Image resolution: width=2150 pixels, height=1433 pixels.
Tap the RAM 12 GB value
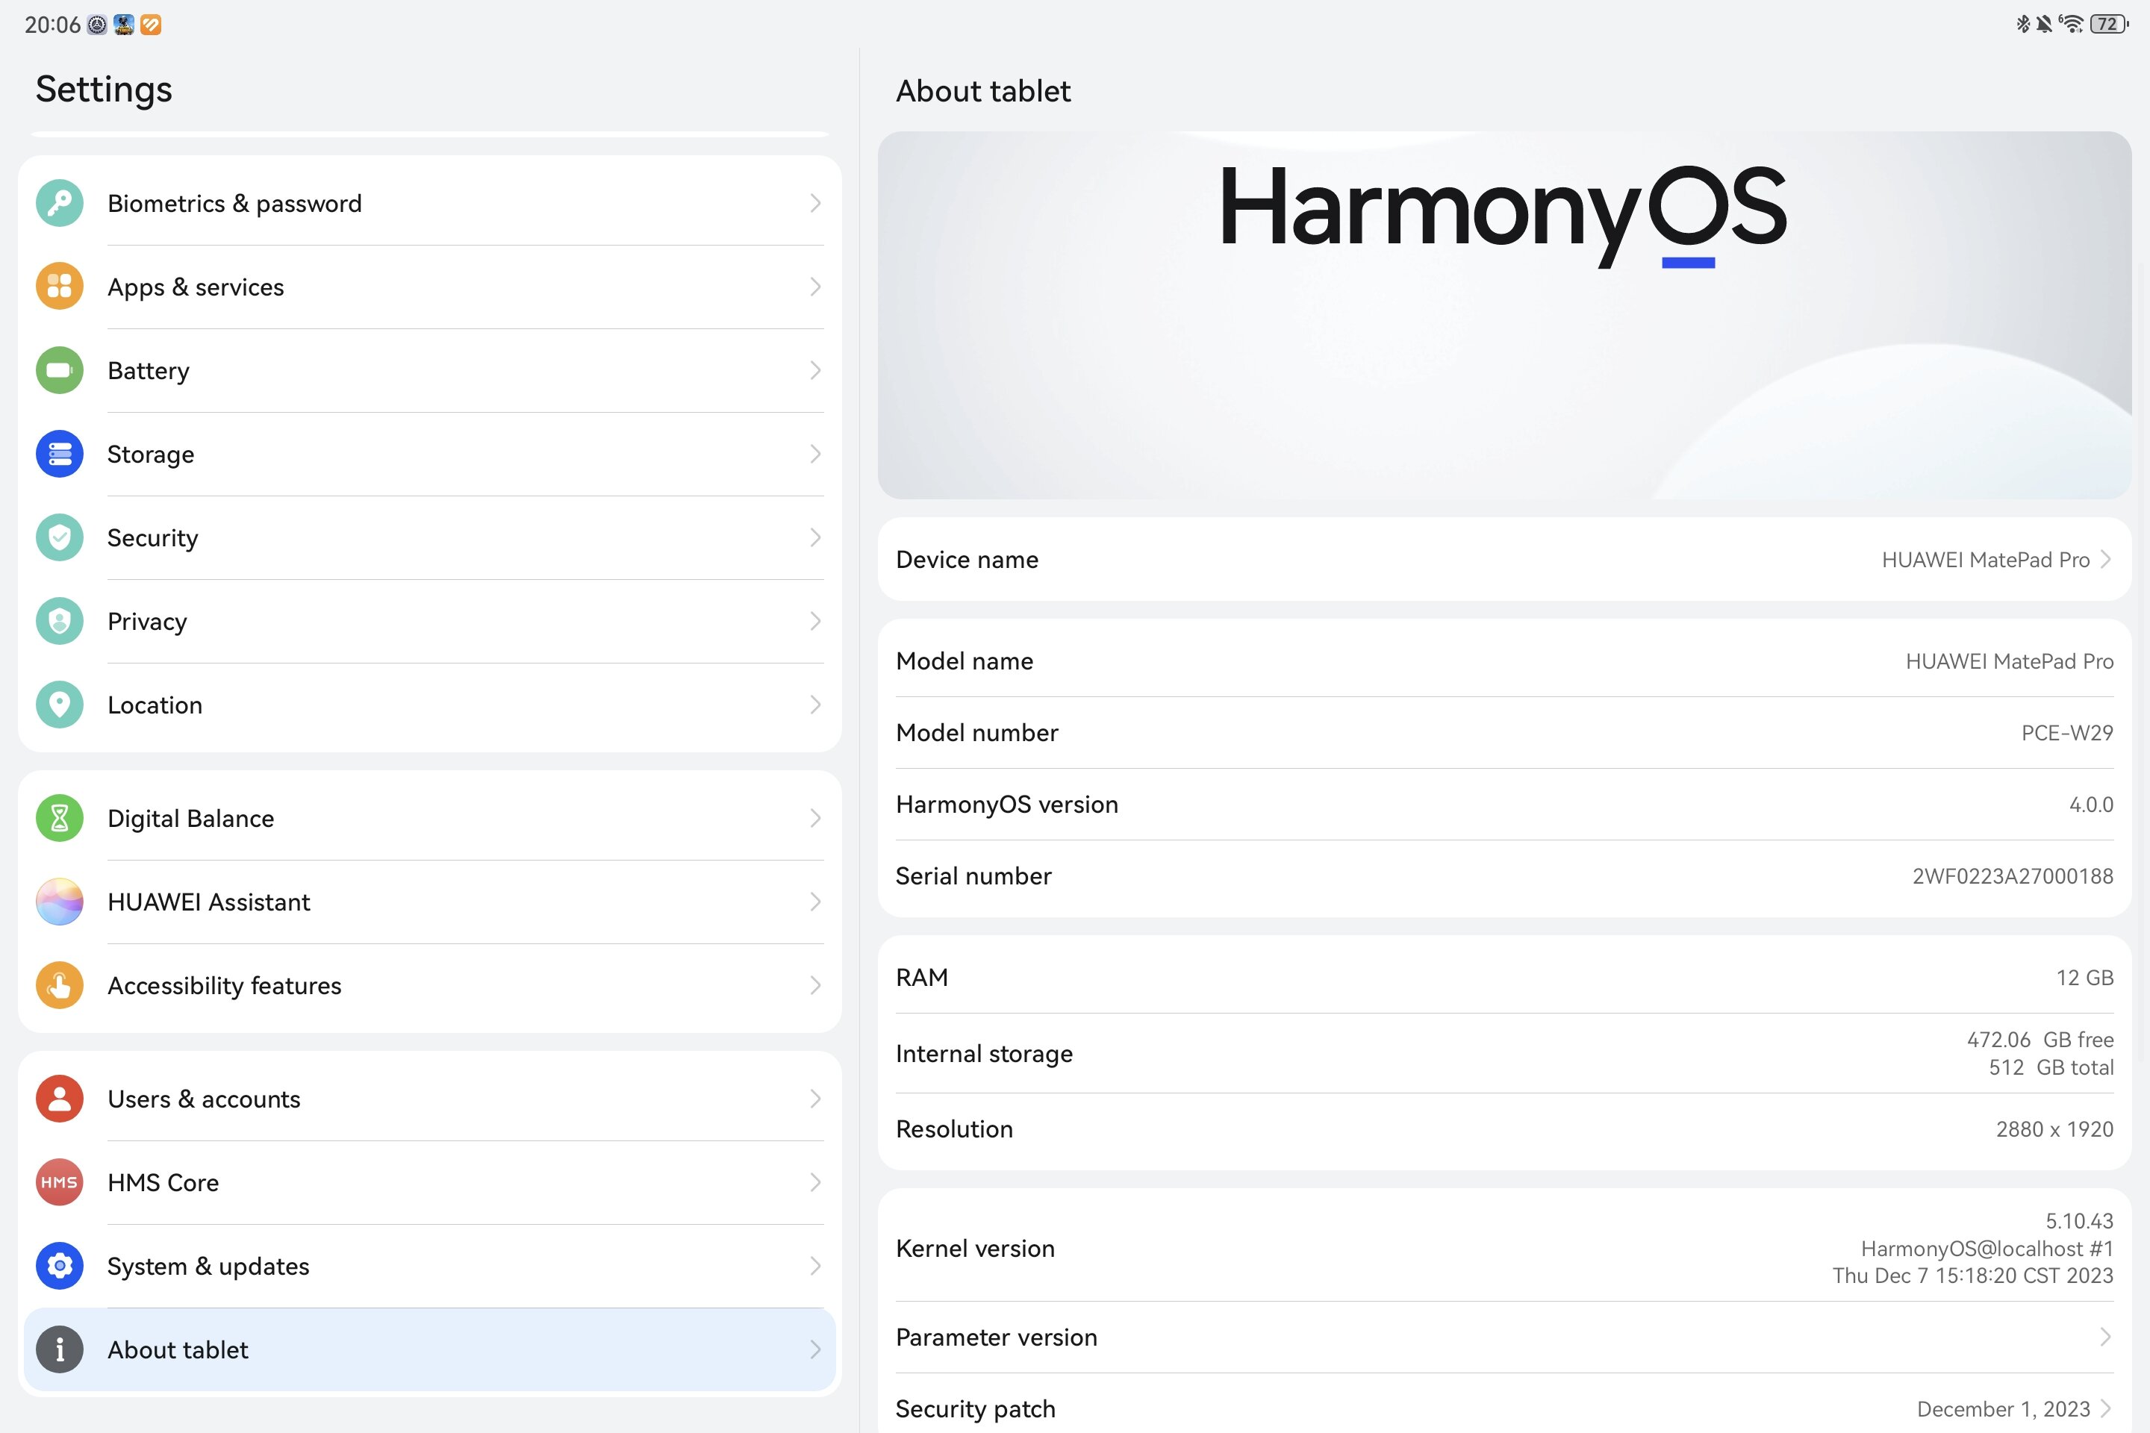pyautogui.click(x=2084, y=978)
